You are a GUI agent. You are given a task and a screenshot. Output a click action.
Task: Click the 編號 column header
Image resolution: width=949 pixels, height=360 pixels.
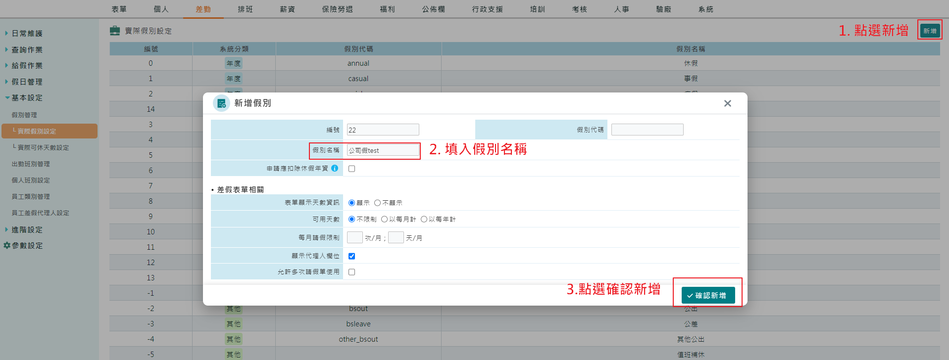[151, 48]
